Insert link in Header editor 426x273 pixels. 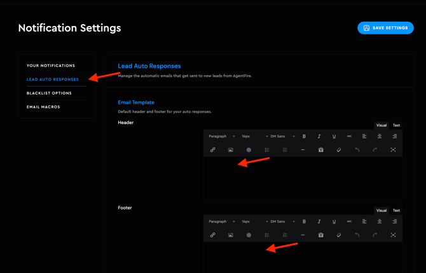coord(212,150)
